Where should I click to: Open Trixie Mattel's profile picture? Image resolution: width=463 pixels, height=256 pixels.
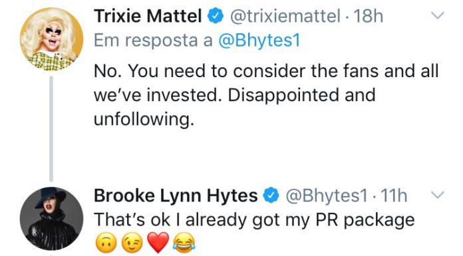52,39
